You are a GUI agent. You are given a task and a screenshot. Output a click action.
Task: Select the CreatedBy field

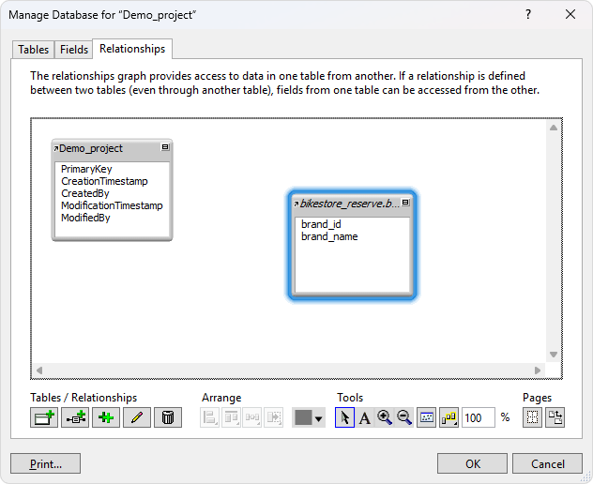click(x=85, y=193)
